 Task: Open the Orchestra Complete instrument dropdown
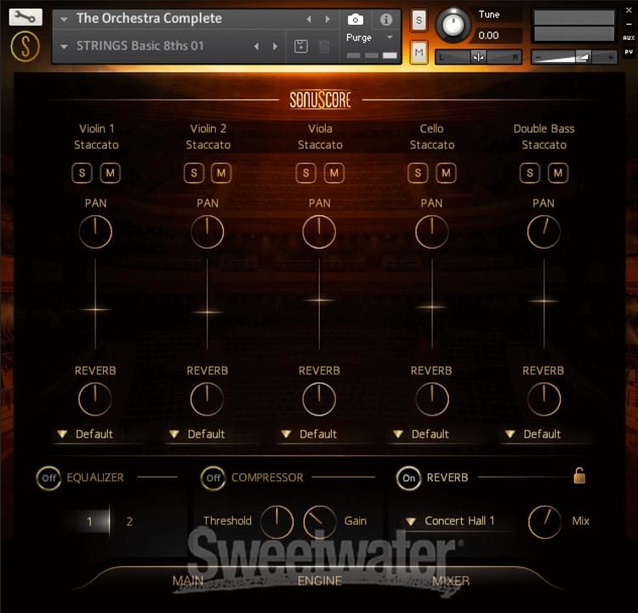tap(64, 19)
